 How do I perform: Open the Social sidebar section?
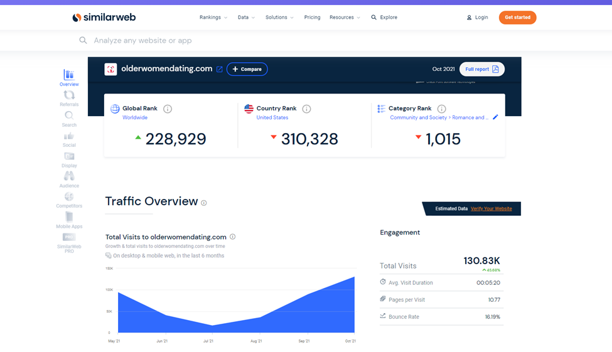click(x=69, y=139)
